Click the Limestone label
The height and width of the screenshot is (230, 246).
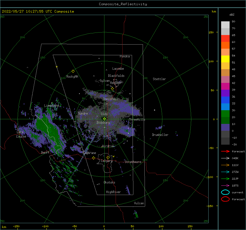pyautogui.click(x=52, y=106)
